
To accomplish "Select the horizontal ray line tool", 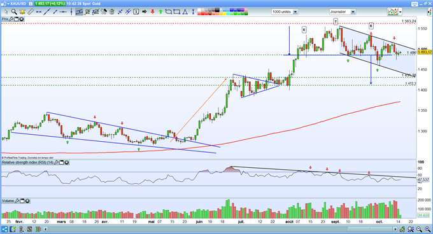I will (63, 12).
